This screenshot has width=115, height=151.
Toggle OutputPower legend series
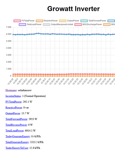coord(69,21)
